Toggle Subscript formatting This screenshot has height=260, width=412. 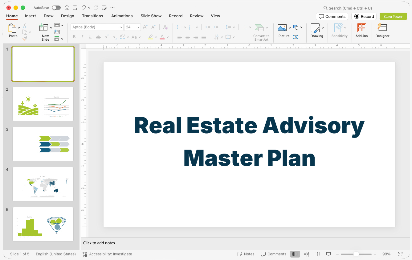(x=115, y=37)
